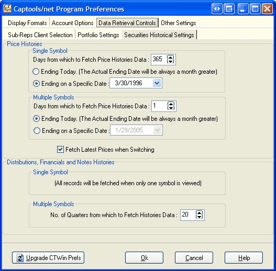Open the disabled 1/29/2005 date dropdown
Viewport: 276px width, 271px height.
point(157,130)
